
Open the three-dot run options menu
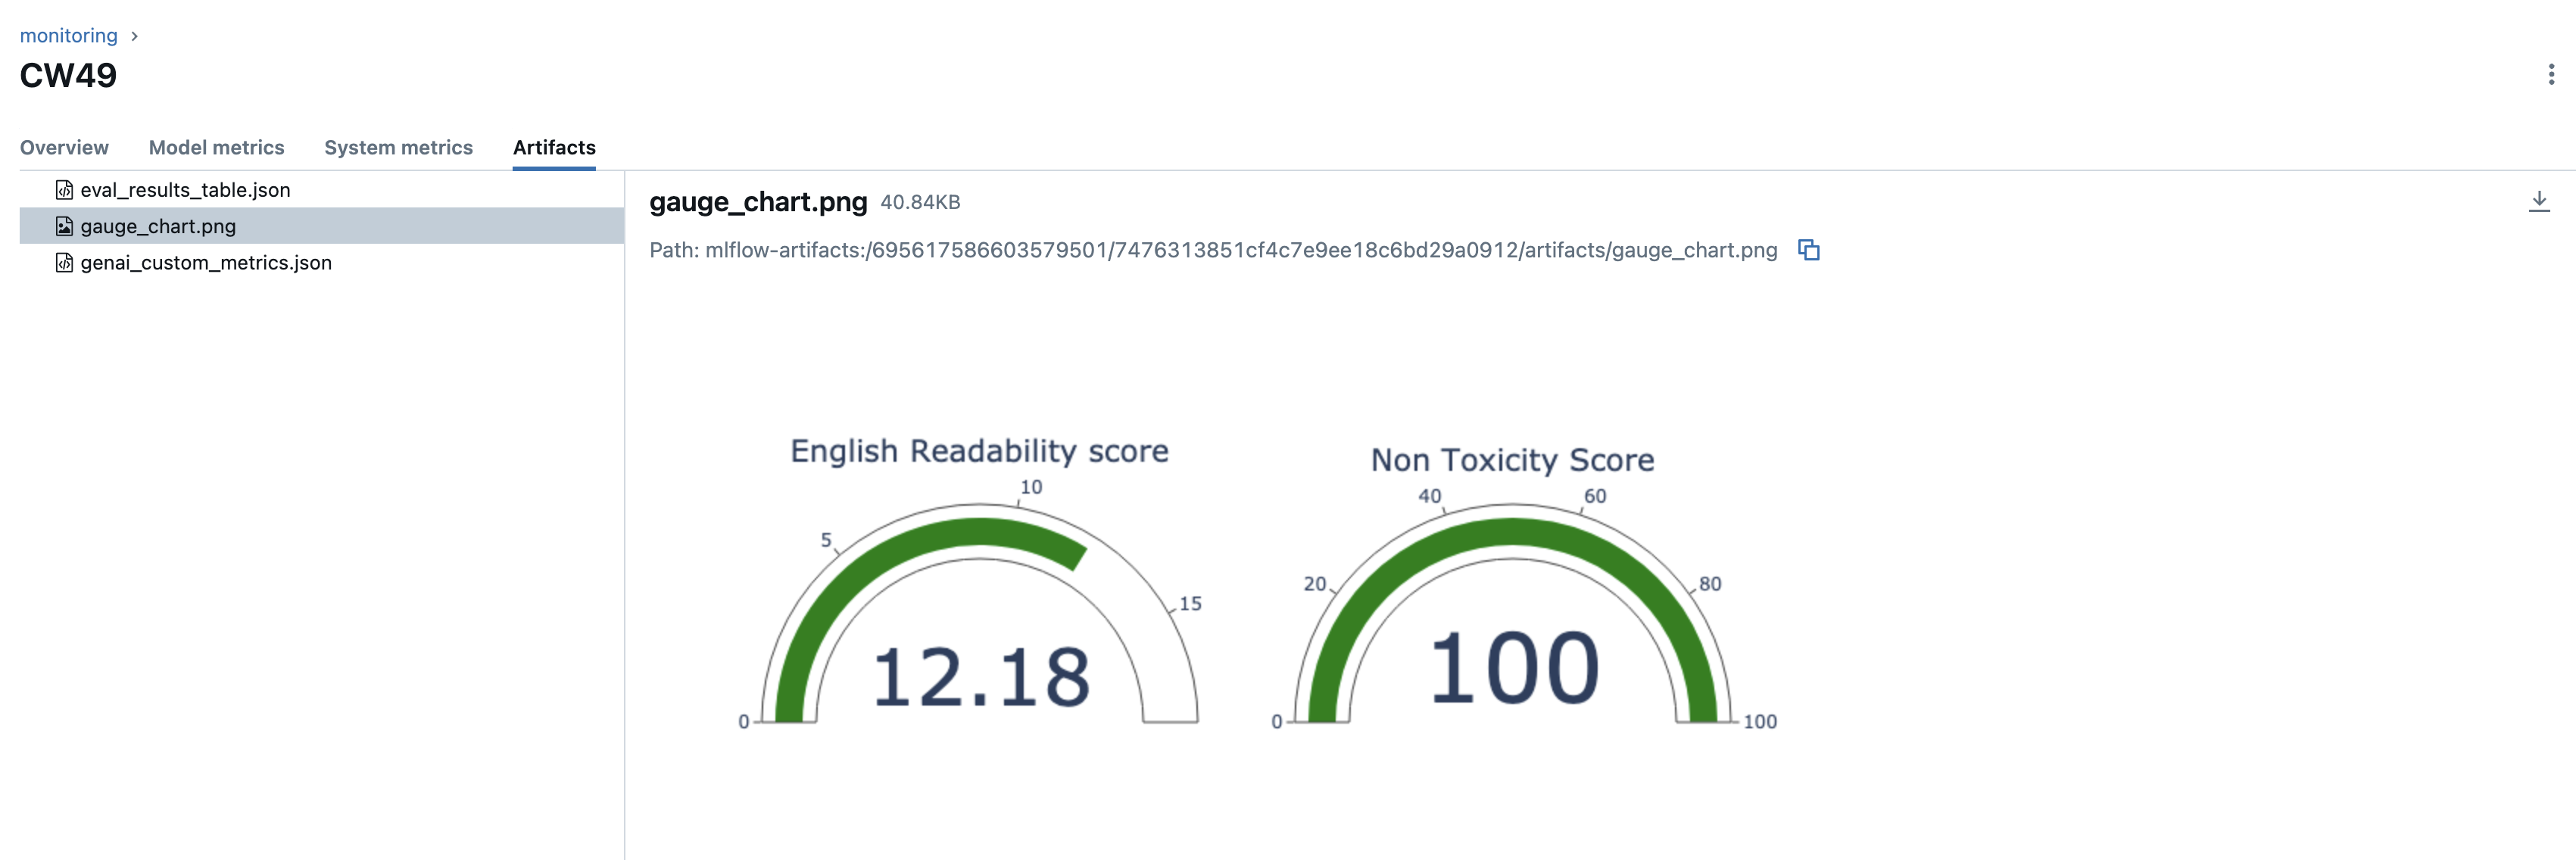[x=2550, y=75]
